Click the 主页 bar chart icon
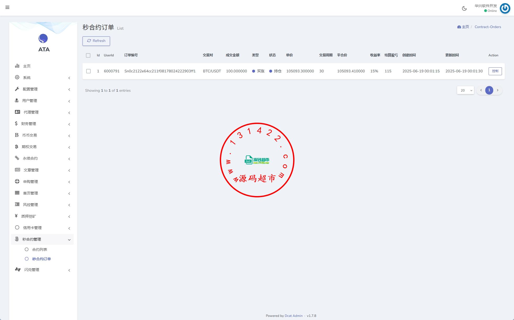This screenshot has height=320, width=514. [x=17, y=66]
